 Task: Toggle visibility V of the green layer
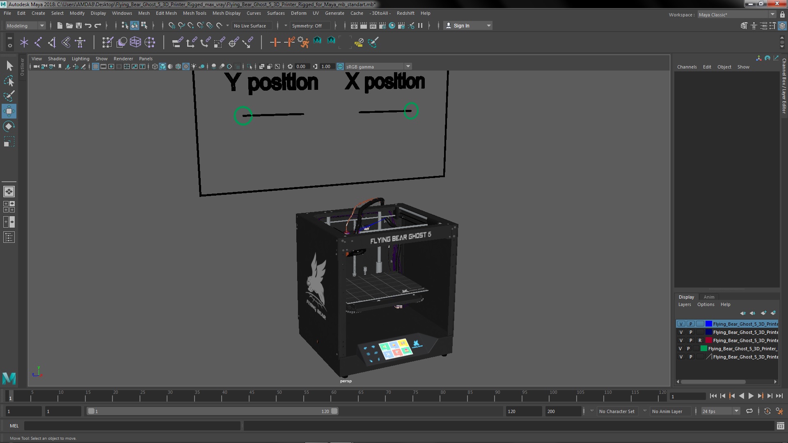tap(680, 349)
